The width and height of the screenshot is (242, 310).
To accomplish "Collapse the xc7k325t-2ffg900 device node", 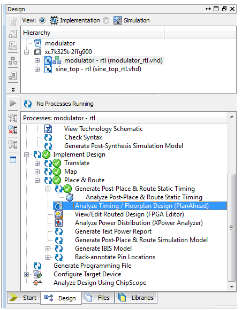I will coord(27,52).
